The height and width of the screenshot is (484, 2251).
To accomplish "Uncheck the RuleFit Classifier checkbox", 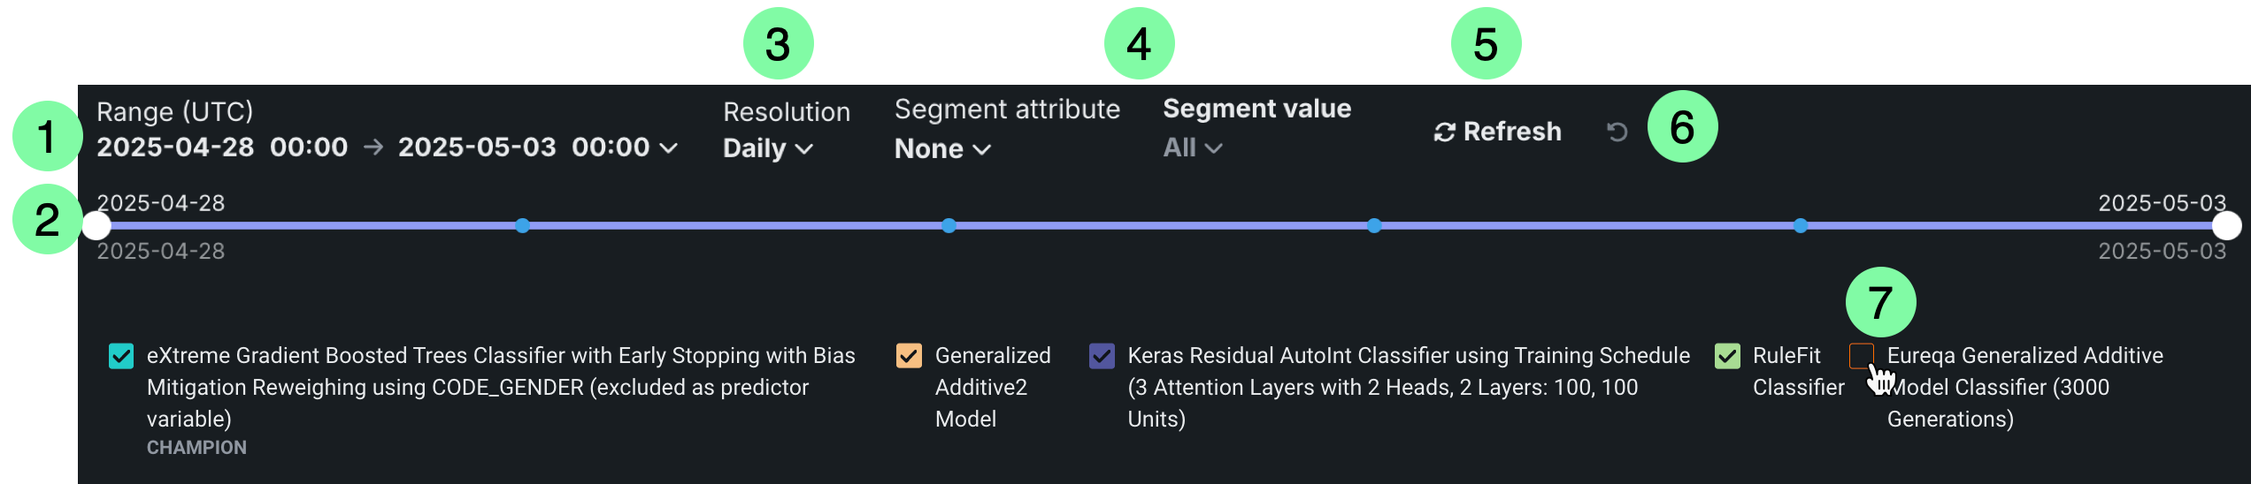I will tap(1727, 356).
